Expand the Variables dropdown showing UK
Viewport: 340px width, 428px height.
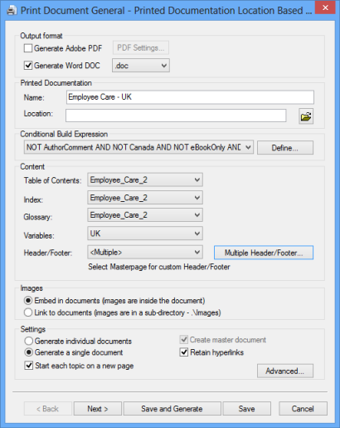(145, 234)
